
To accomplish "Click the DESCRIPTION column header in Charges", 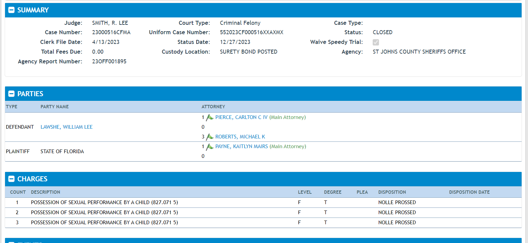I will point(46,192).
